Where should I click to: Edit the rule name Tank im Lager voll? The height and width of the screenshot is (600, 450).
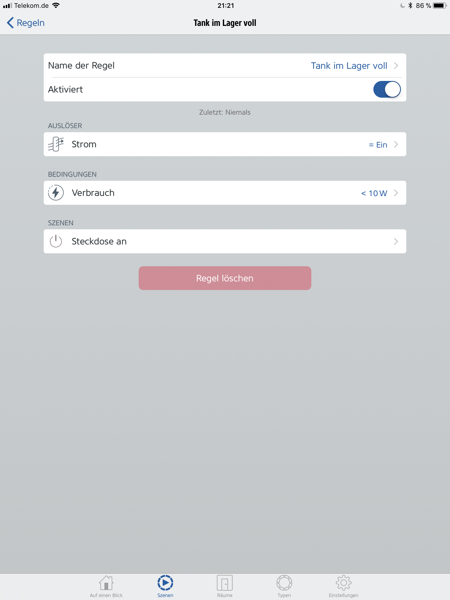pos(349,66)
